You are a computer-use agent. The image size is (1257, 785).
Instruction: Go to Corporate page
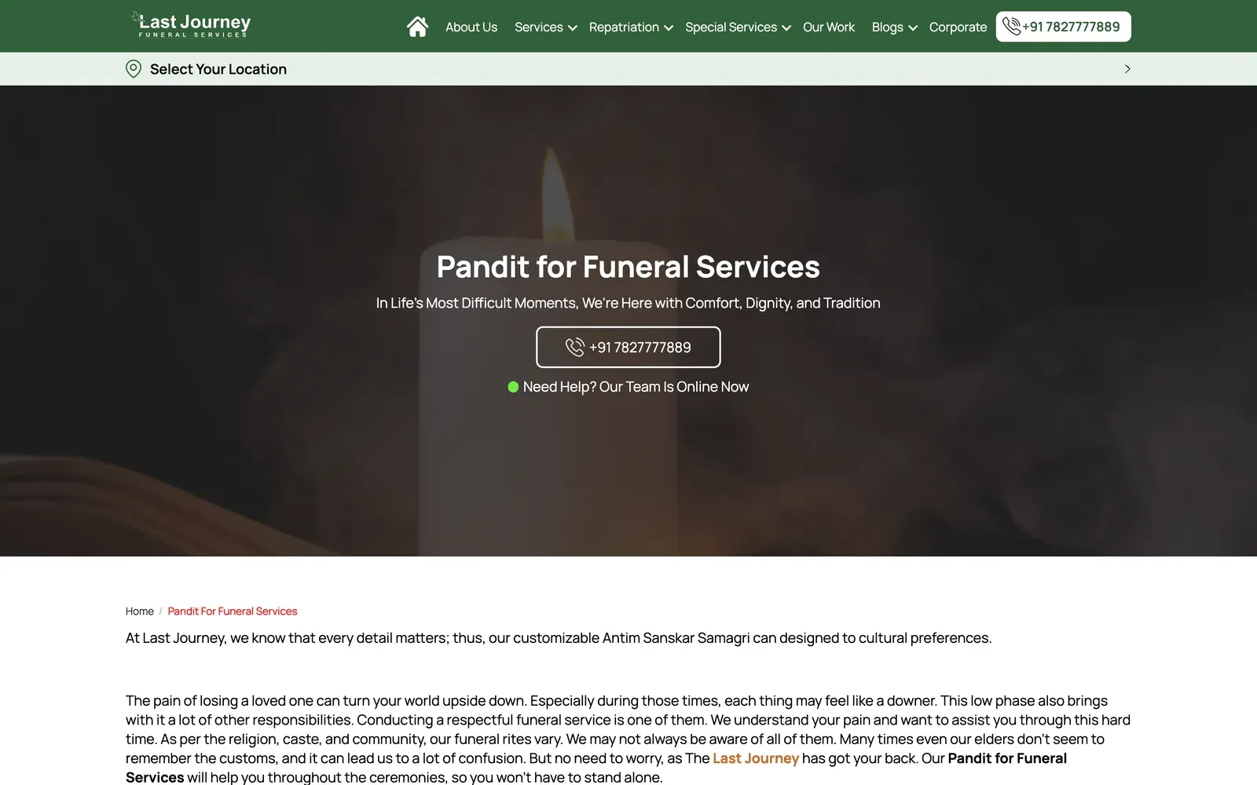click(958, 27)
